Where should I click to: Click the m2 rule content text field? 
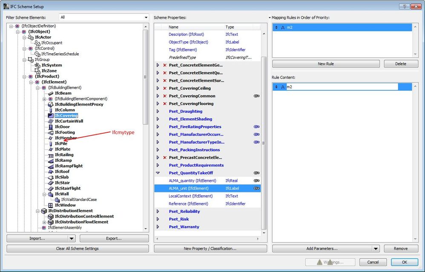[x=342, y=87]
